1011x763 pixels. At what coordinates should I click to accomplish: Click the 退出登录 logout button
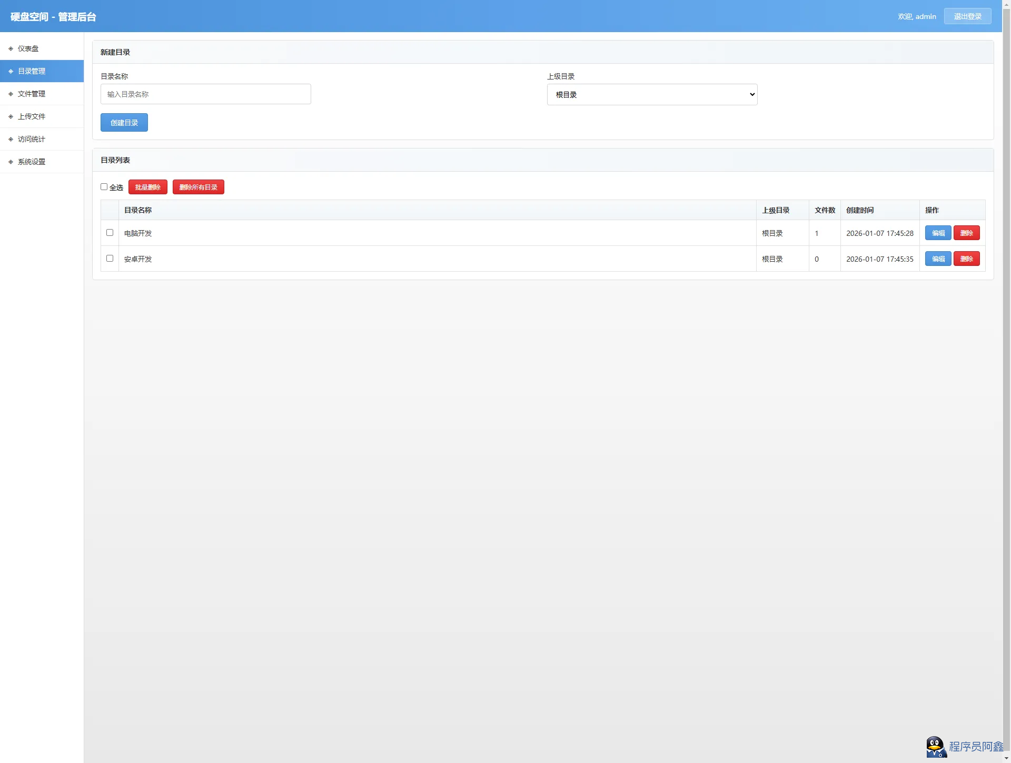(967, 16)
